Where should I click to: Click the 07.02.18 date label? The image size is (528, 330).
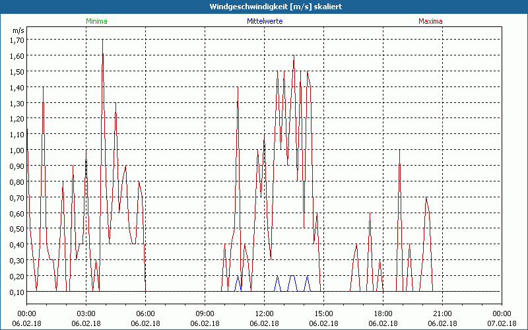(x=502, y=323)
